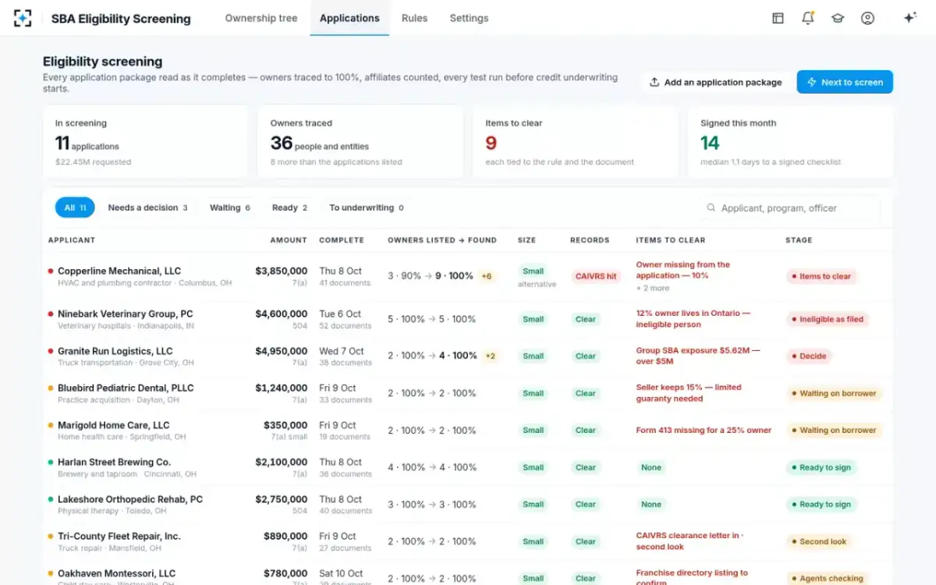Click Marigold's Form 413 missing item

(704, 430)
